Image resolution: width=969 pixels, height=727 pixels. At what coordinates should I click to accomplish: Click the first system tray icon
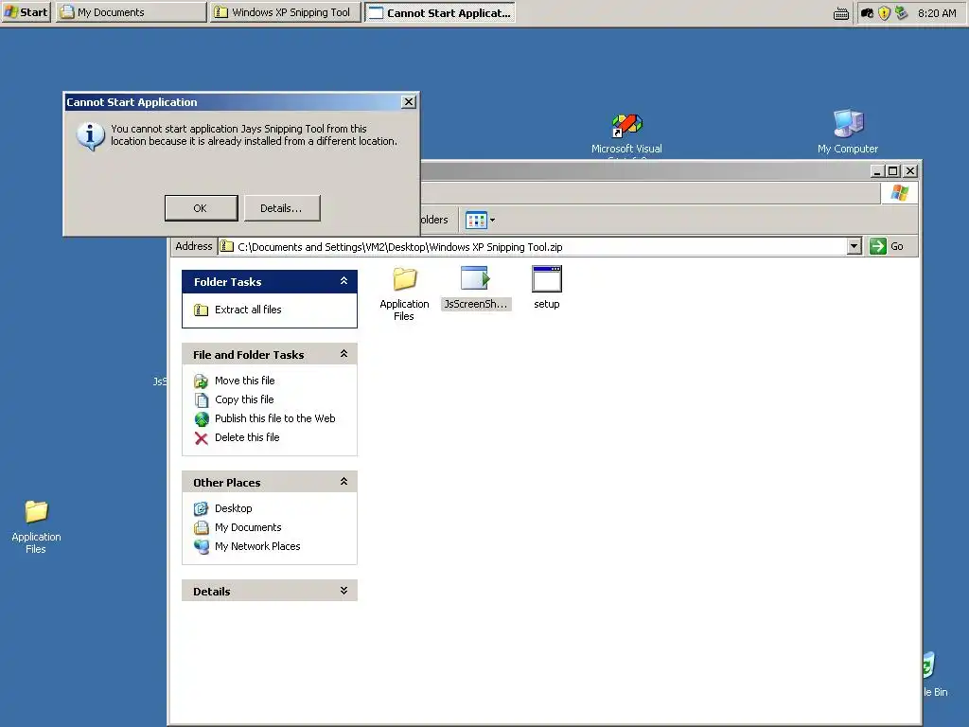pos(867,13)
